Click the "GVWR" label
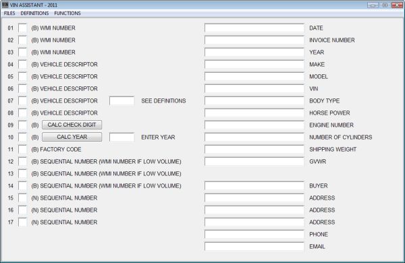405x263 pixels. tap(318, 162)
